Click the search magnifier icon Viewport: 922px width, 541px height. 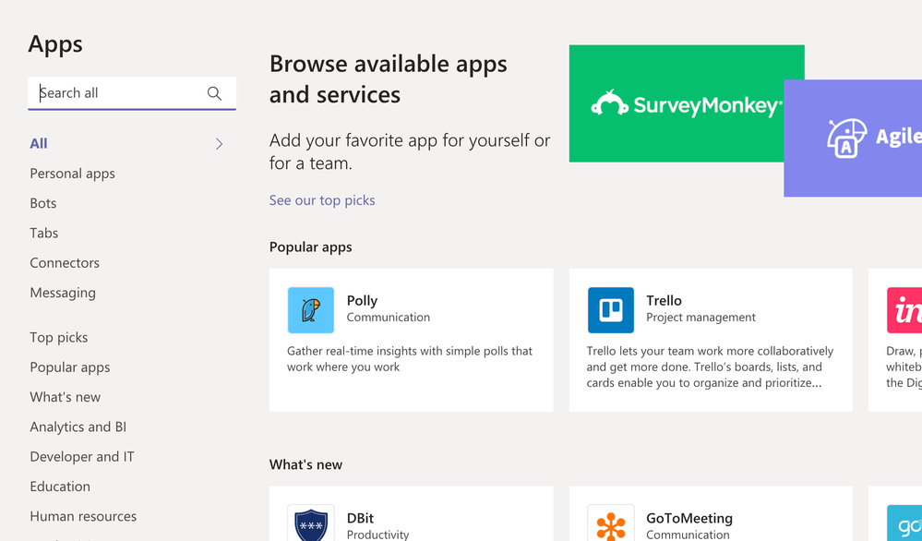pos(214,93)
